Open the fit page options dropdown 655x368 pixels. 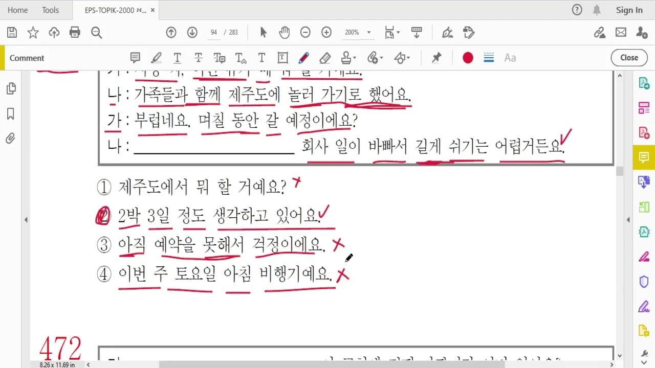point(392,33)
